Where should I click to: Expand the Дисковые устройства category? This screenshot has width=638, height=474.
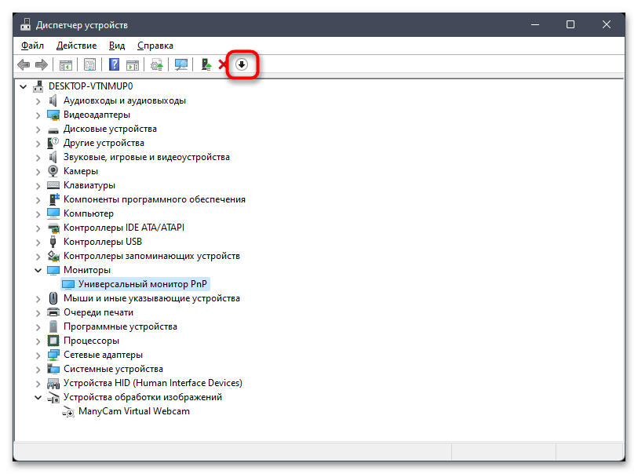38,129
